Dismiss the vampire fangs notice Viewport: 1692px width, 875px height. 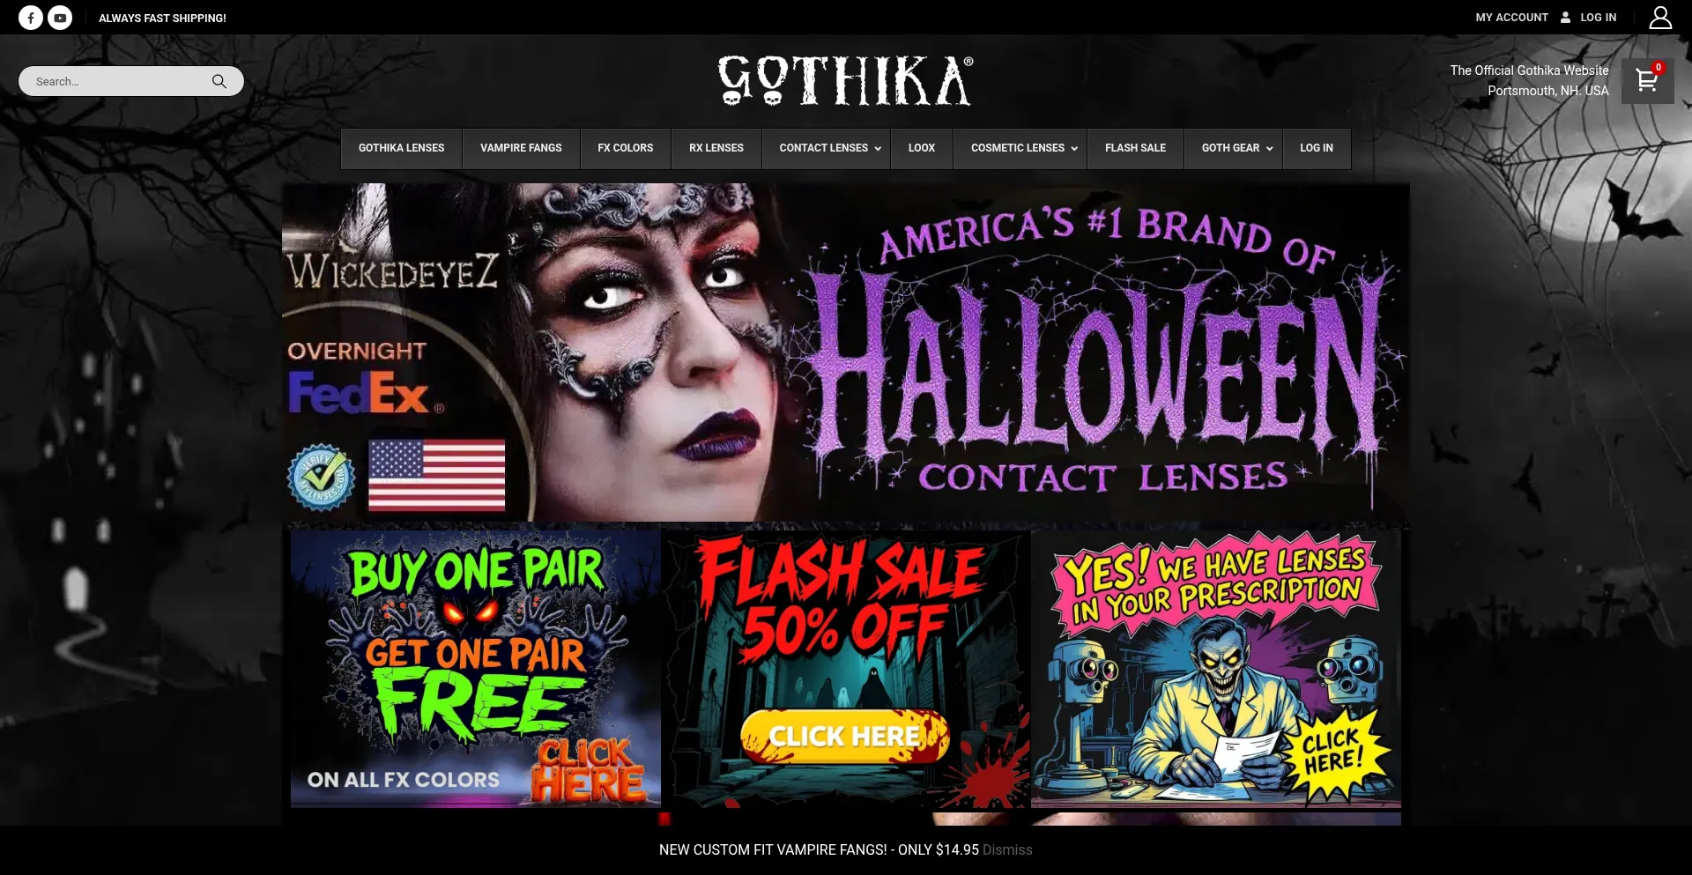pos(1007,849)
